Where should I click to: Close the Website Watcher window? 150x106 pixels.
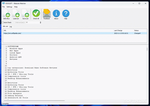[x=145, y=3]
